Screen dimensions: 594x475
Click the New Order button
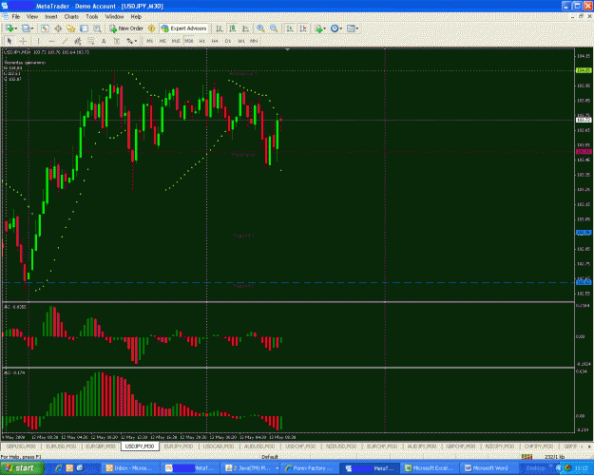[126, 28]
